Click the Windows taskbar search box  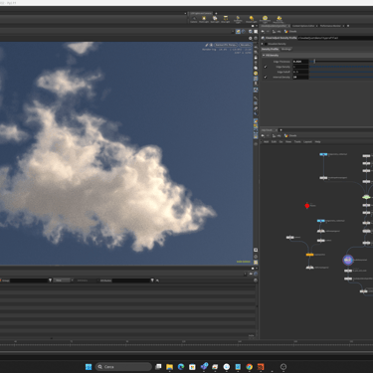point(123,367)
